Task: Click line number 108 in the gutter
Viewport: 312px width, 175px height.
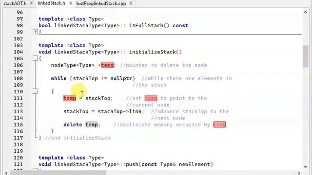Action: pyautogui.click(x=19, y=78)
